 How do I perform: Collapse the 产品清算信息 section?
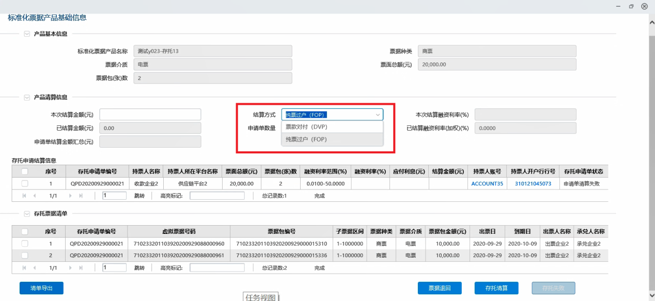pos(27,97)
